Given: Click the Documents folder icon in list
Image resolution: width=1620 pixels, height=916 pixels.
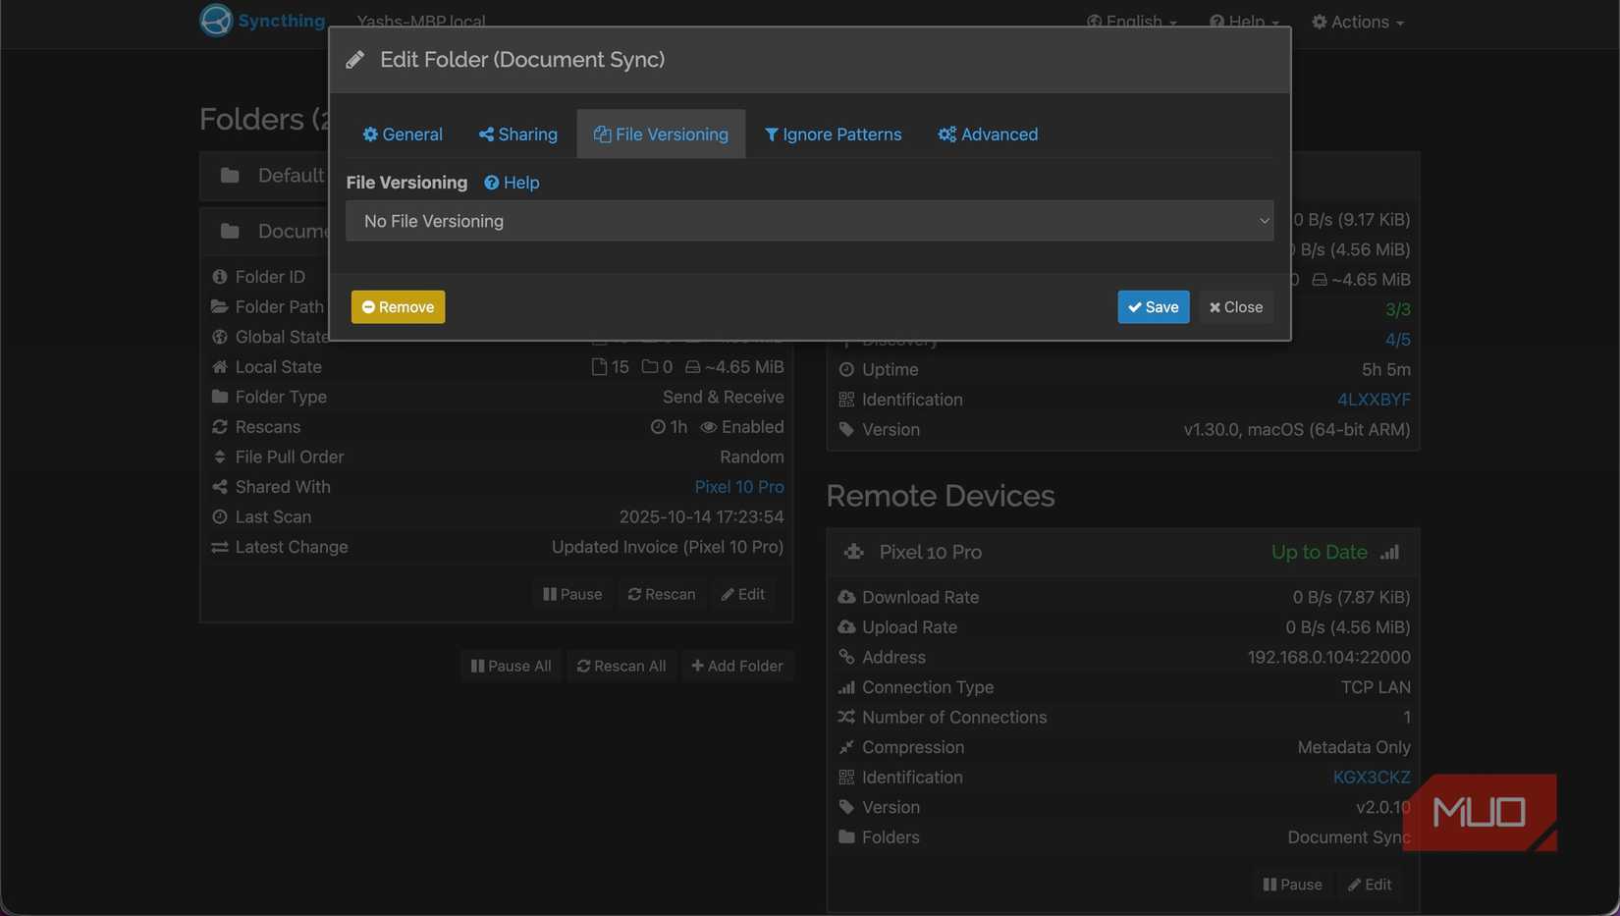Looking at the screenshot, I should coord(230,231).
